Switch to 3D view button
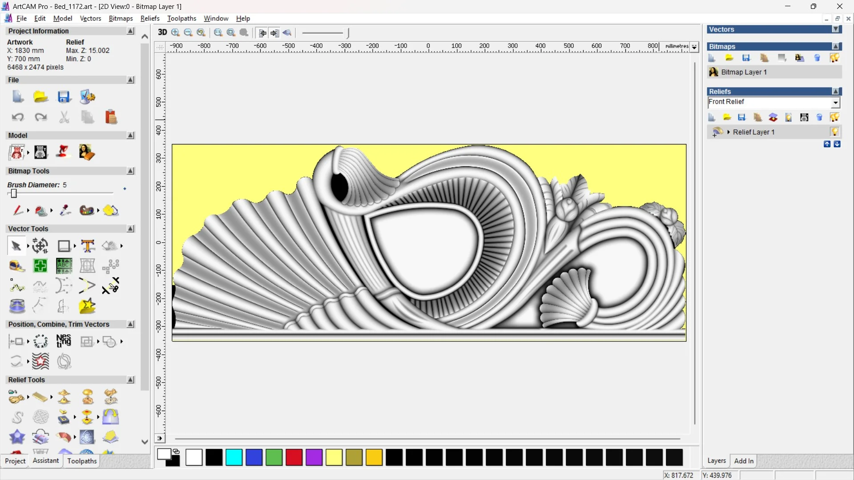This screenshot has width=854, height=480. click(x=162, y=32)
